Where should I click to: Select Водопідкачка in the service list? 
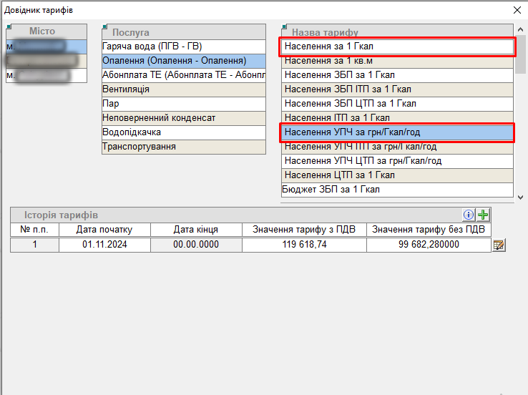tap(182, 132)
